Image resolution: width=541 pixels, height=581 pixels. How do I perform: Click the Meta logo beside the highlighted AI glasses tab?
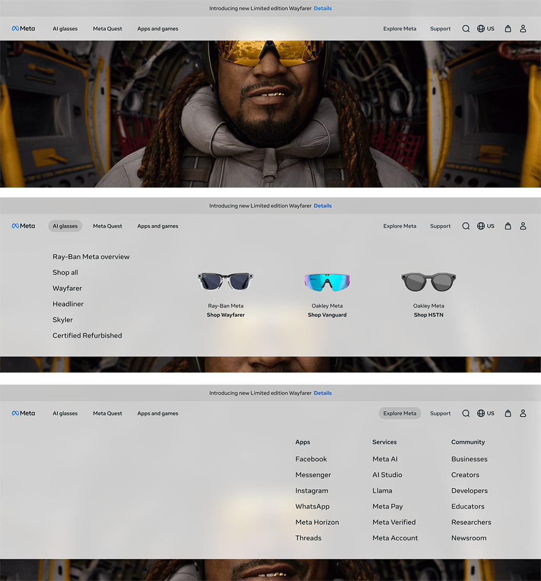point(24,226)
